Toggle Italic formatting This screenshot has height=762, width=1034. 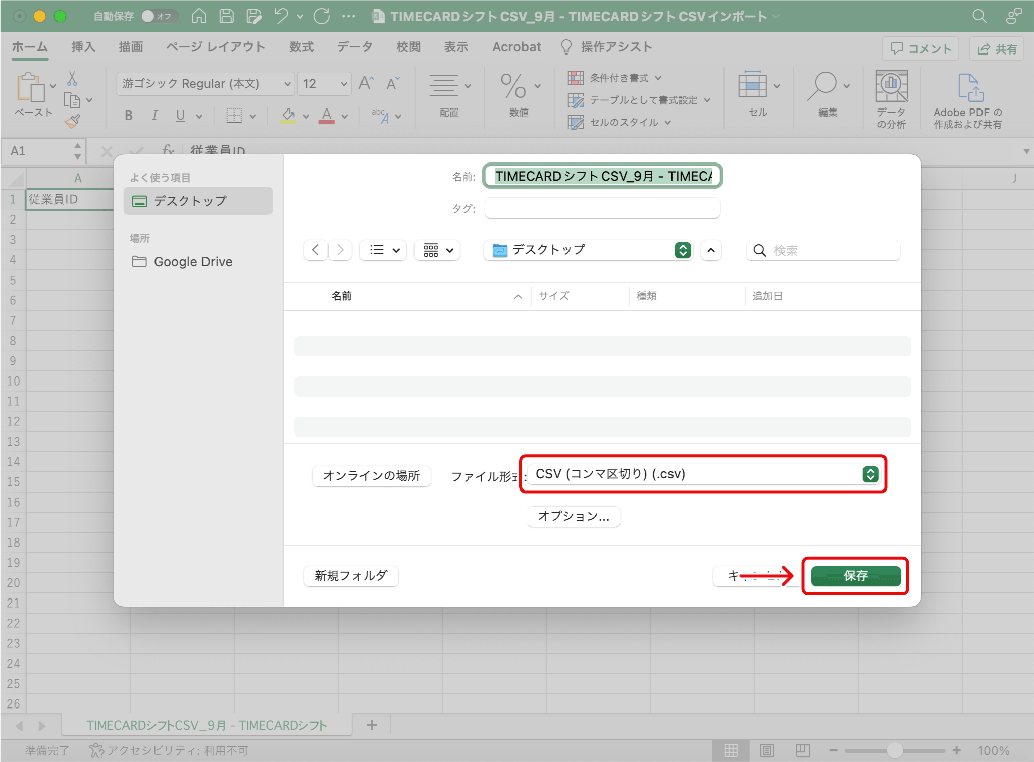[154, 116]
